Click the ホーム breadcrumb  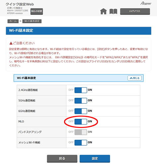(x=13, y=21)
